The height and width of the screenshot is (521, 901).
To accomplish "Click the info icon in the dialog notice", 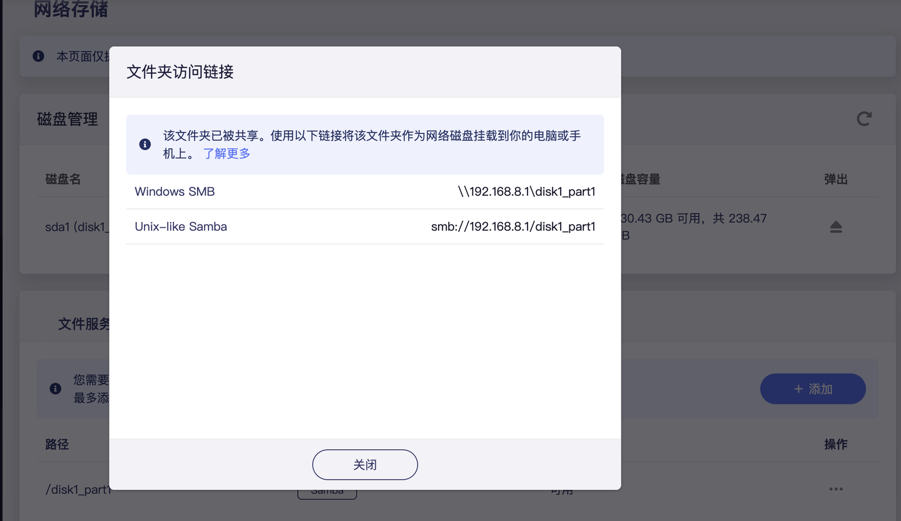I will point(145,144).
